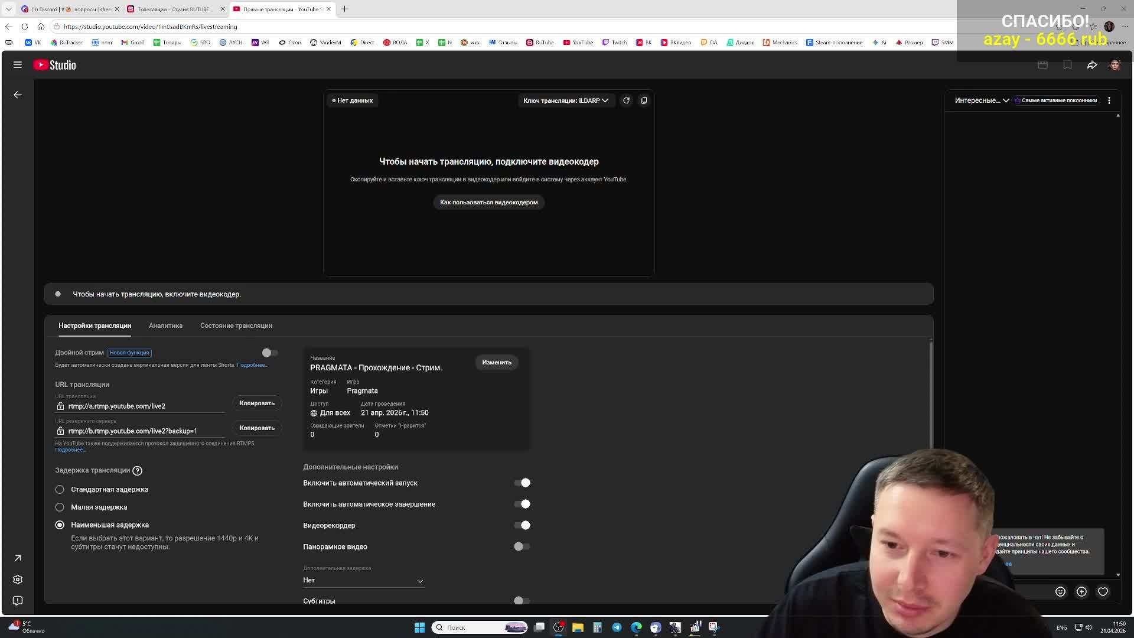Open the Состояние трансляции tab
Image resolution: width=1134 pixels, height=638 pixels.
point(236,325)
